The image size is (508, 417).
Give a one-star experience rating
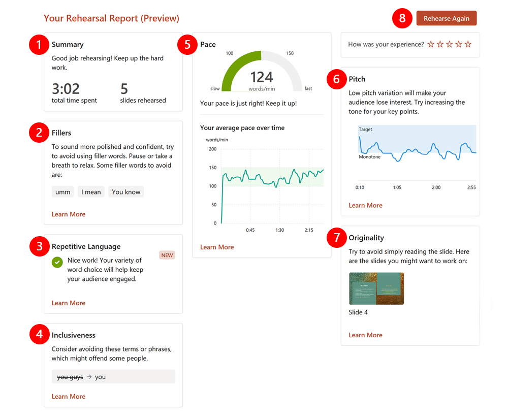pyautogui.click(x=431, y=44)
